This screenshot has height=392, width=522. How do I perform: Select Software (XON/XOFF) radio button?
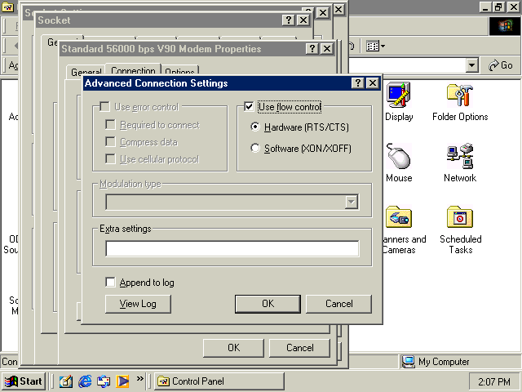coord(255,148)
